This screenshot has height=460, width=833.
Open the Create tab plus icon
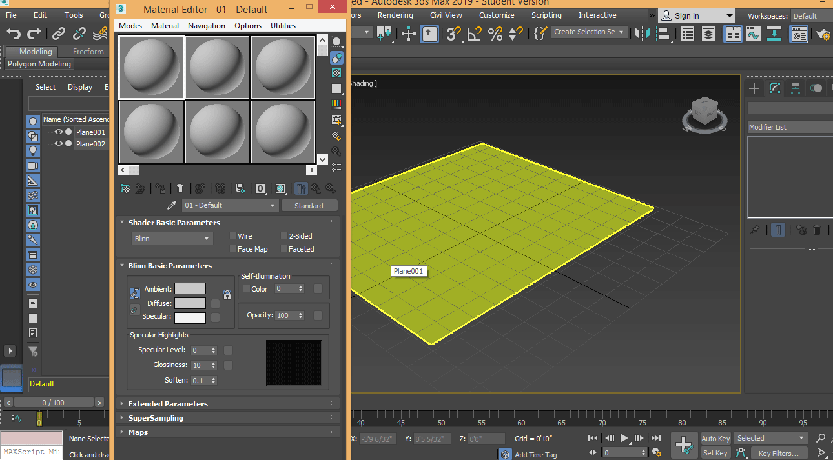[x=754, y=88]
